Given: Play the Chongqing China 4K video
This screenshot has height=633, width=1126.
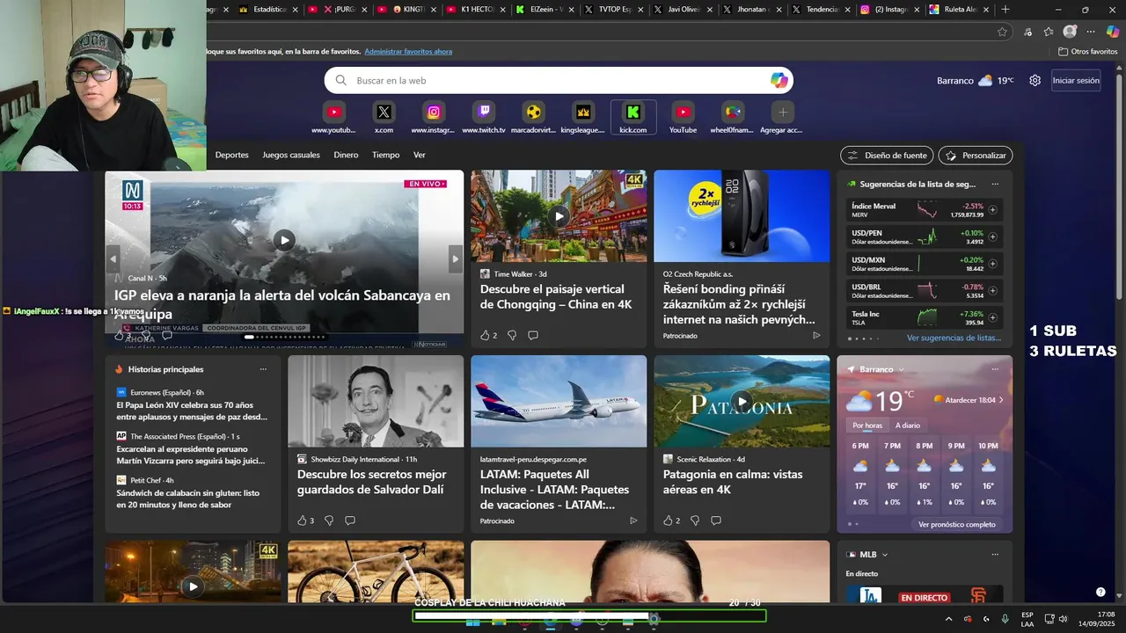Looking at the screenshot, I should [x=559, y=216].
